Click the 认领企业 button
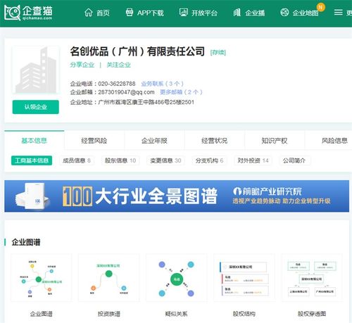Viewport: 352px width, 323px height. [x=36, y=107]
